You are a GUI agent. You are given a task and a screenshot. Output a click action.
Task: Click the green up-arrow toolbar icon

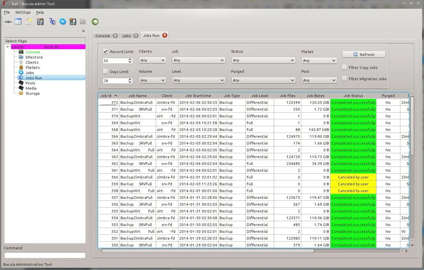(x=95, y=22)
